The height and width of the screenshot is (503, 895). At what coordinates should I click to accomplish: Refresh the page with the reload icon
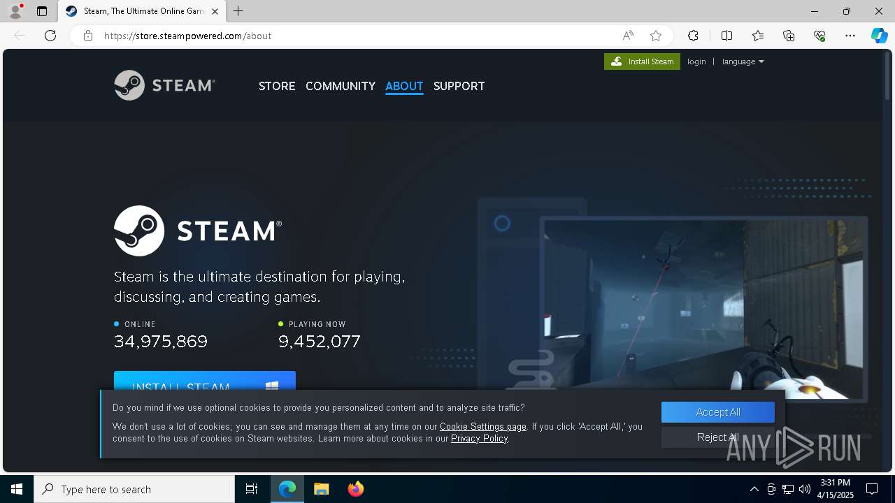(50, 36)
